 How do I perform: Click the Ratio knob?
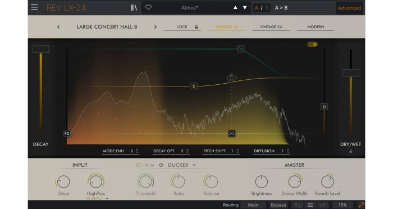(179, 181)
